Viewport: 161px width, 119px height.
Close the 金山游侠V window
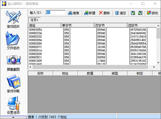click(155, 4)
